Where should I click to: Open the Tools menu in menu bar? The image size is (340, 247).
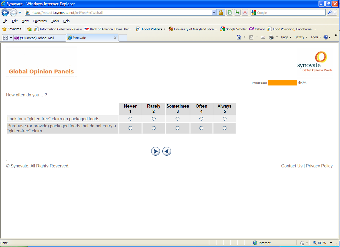[x=55, y=21]
